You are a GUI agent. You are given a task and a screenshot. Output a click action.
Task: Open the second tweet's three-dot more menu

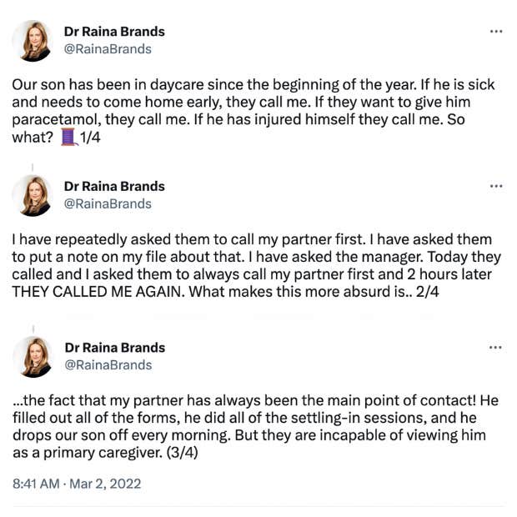point(496,186)
